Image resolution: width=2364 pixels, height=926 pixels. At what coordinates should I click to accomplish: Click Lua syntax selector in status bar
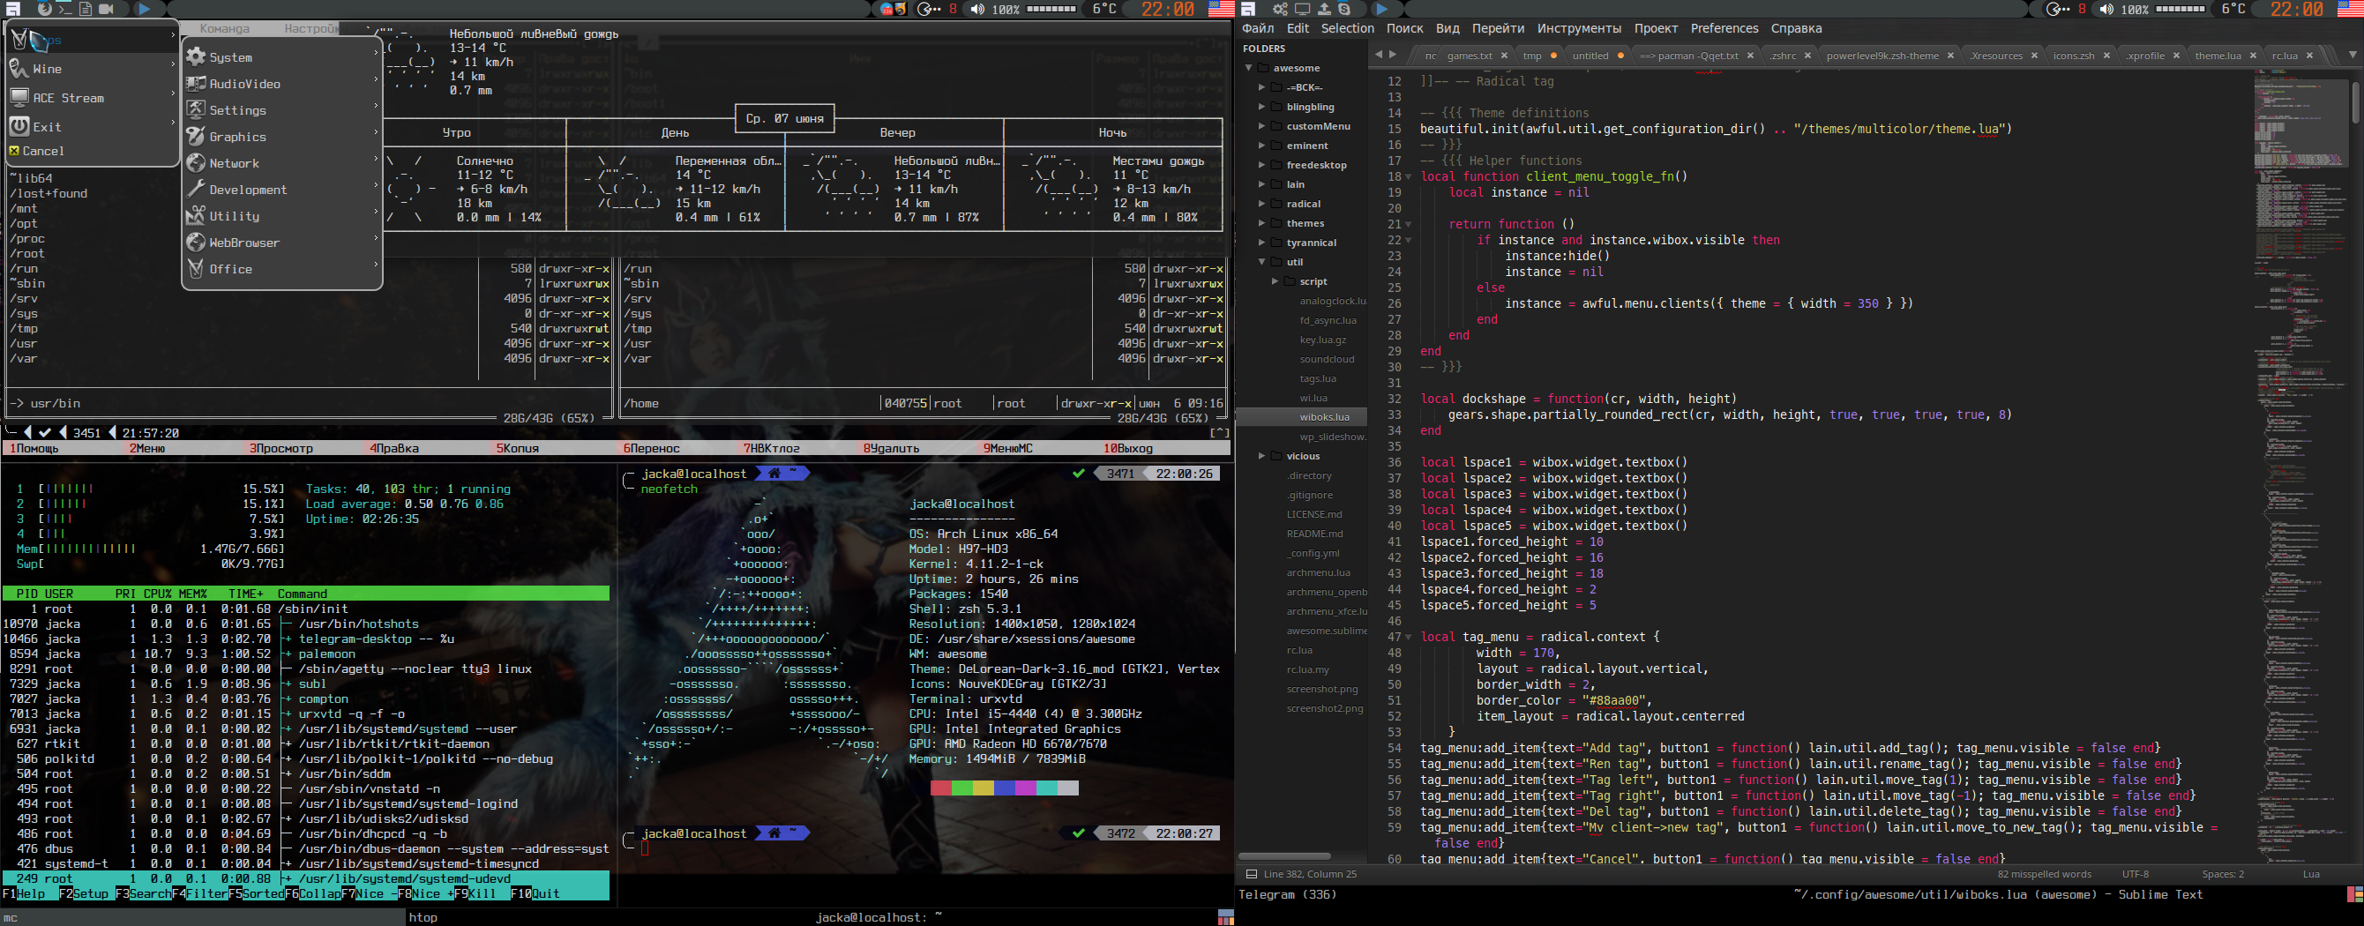point(2311,874)
